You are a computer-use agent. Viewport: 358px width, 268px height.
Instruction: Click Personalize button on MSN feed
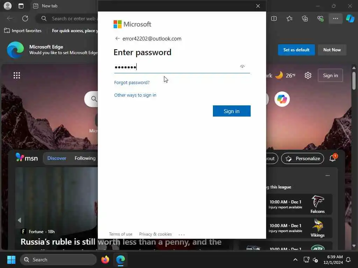click(302, 158)
